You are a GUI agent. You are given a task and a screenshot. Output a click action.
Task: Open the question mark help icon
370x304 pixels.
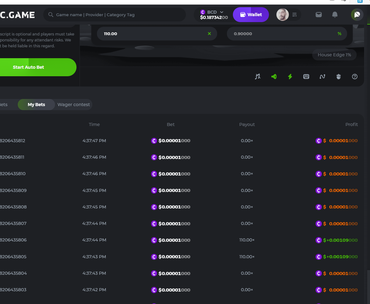pyautogui.click(x=355, y=77)
